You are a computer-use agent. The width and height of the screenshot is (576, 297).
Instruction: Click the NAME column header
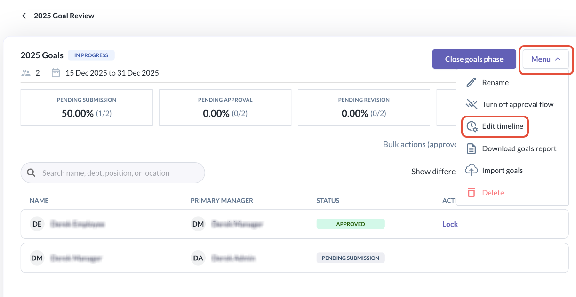pos(39,201)
